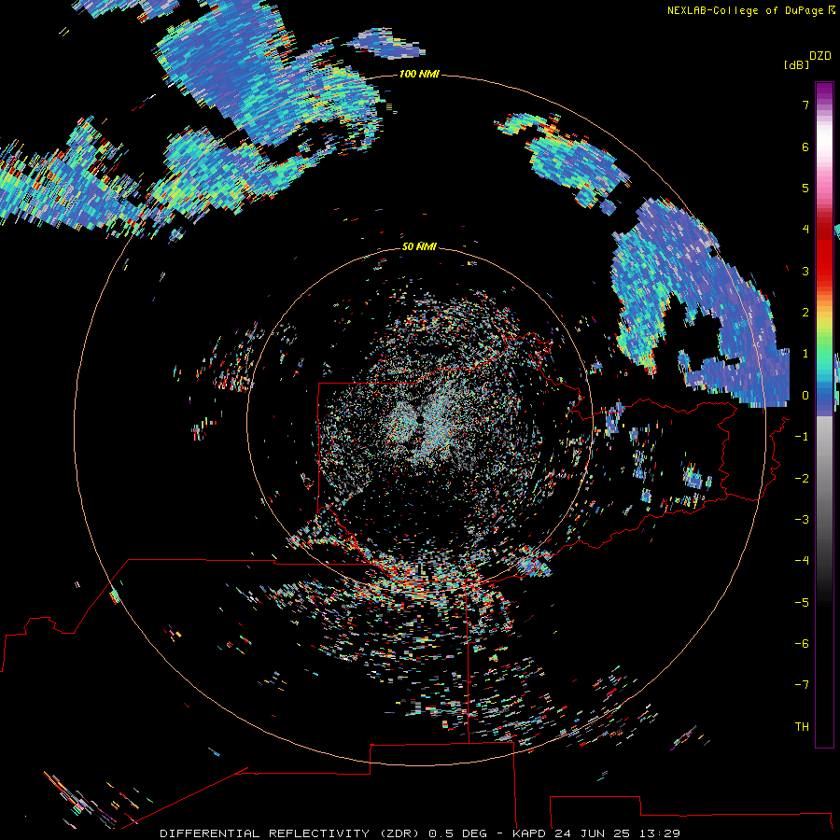Screen dimensions: 840x840
Task: Click the 100 NMI range ring label
Action: (419, 74)
